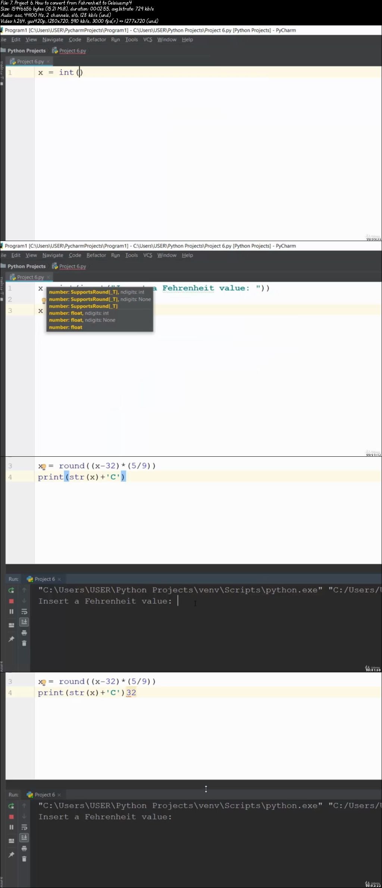Click Rerun icon in frame with highlighted print parentheses
382x888 pixels.
click(11, 590)
